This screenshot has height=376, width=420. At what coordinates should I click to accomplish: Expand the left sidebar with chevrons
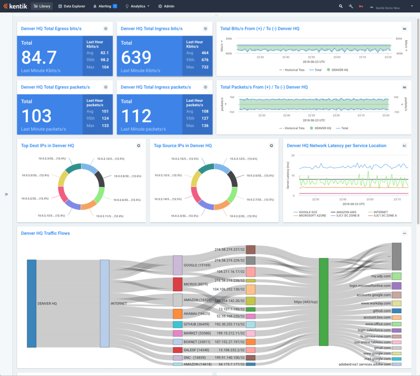[6, 194]
